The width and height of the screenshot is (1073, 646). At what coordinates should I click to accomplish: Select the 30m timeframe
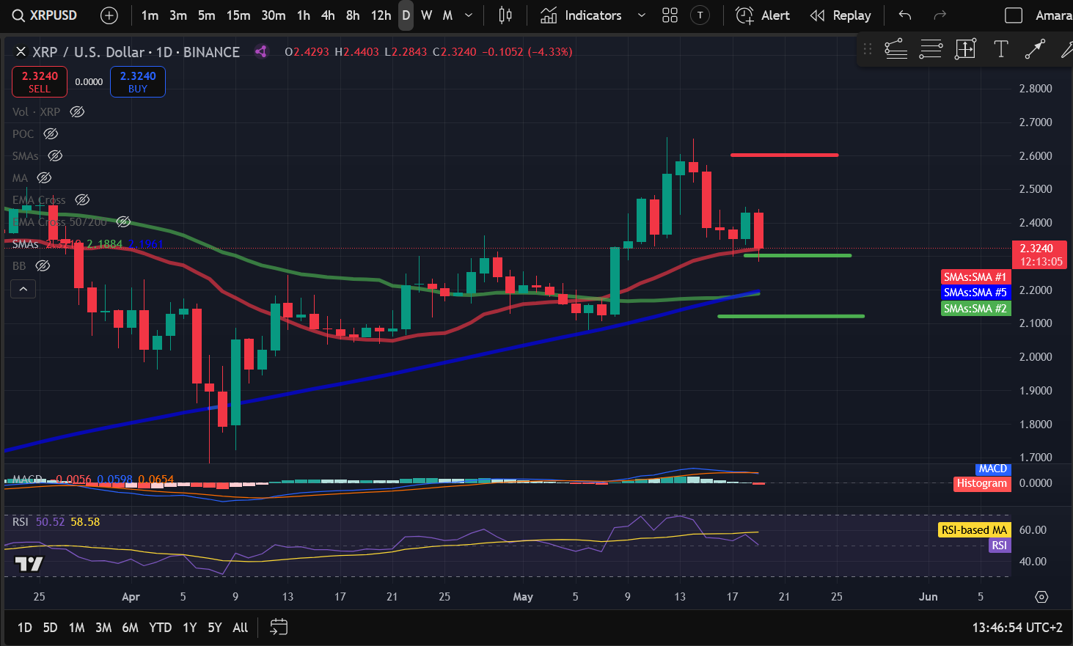click(274, 15)
